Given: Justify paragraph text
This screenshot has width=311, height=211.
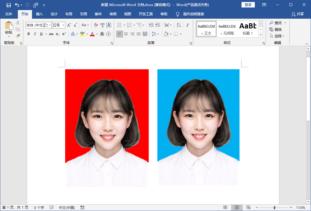Looking at the screenshot, I should (x=139, y=34).
